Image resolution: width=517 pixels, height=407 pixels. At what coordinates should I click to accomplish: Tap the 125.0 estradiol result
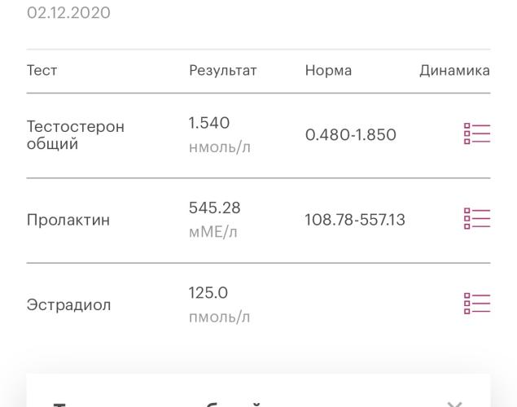pyautogui.click(x=208, y=293)
